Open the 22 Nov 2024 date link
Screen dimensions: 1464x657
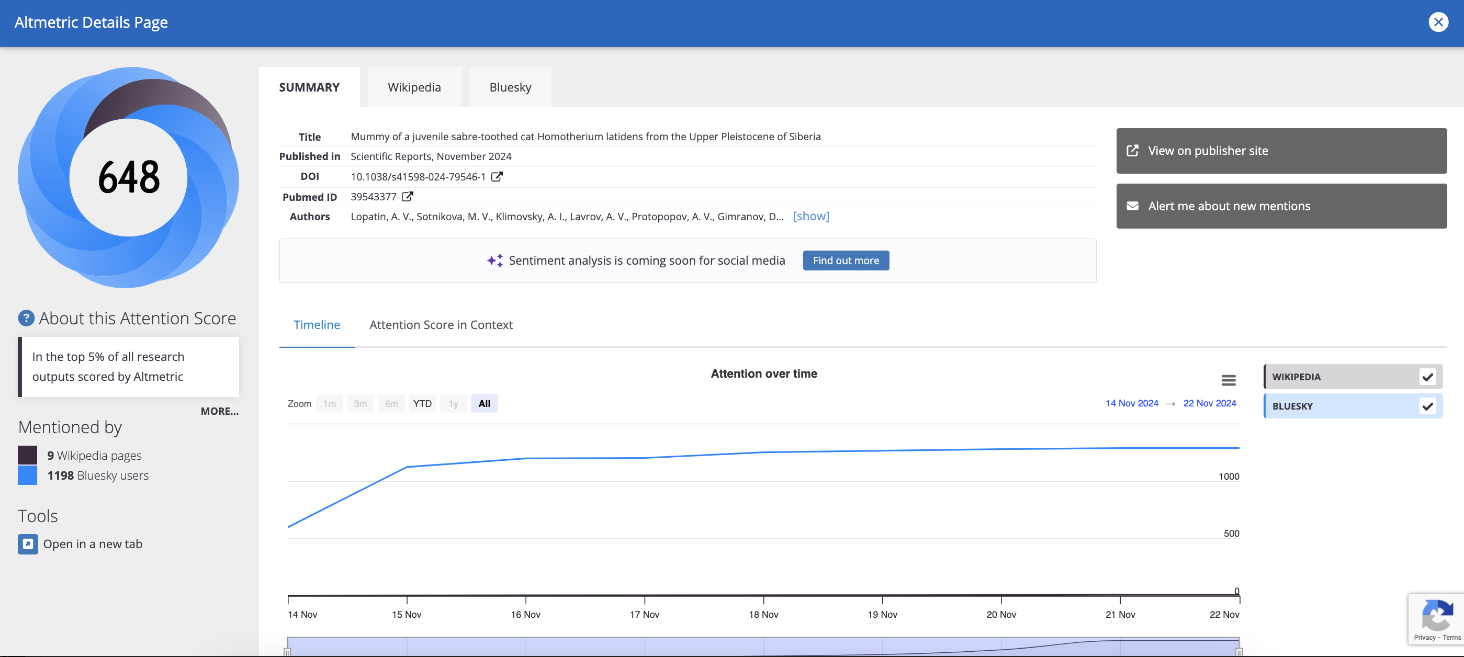(1209, 403)
